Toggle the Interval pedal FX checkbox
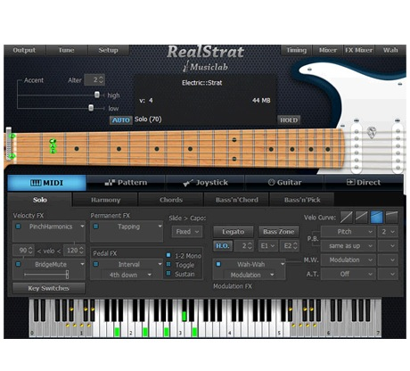This screenshot has width=410, height=371. click(x=95, y=264)
